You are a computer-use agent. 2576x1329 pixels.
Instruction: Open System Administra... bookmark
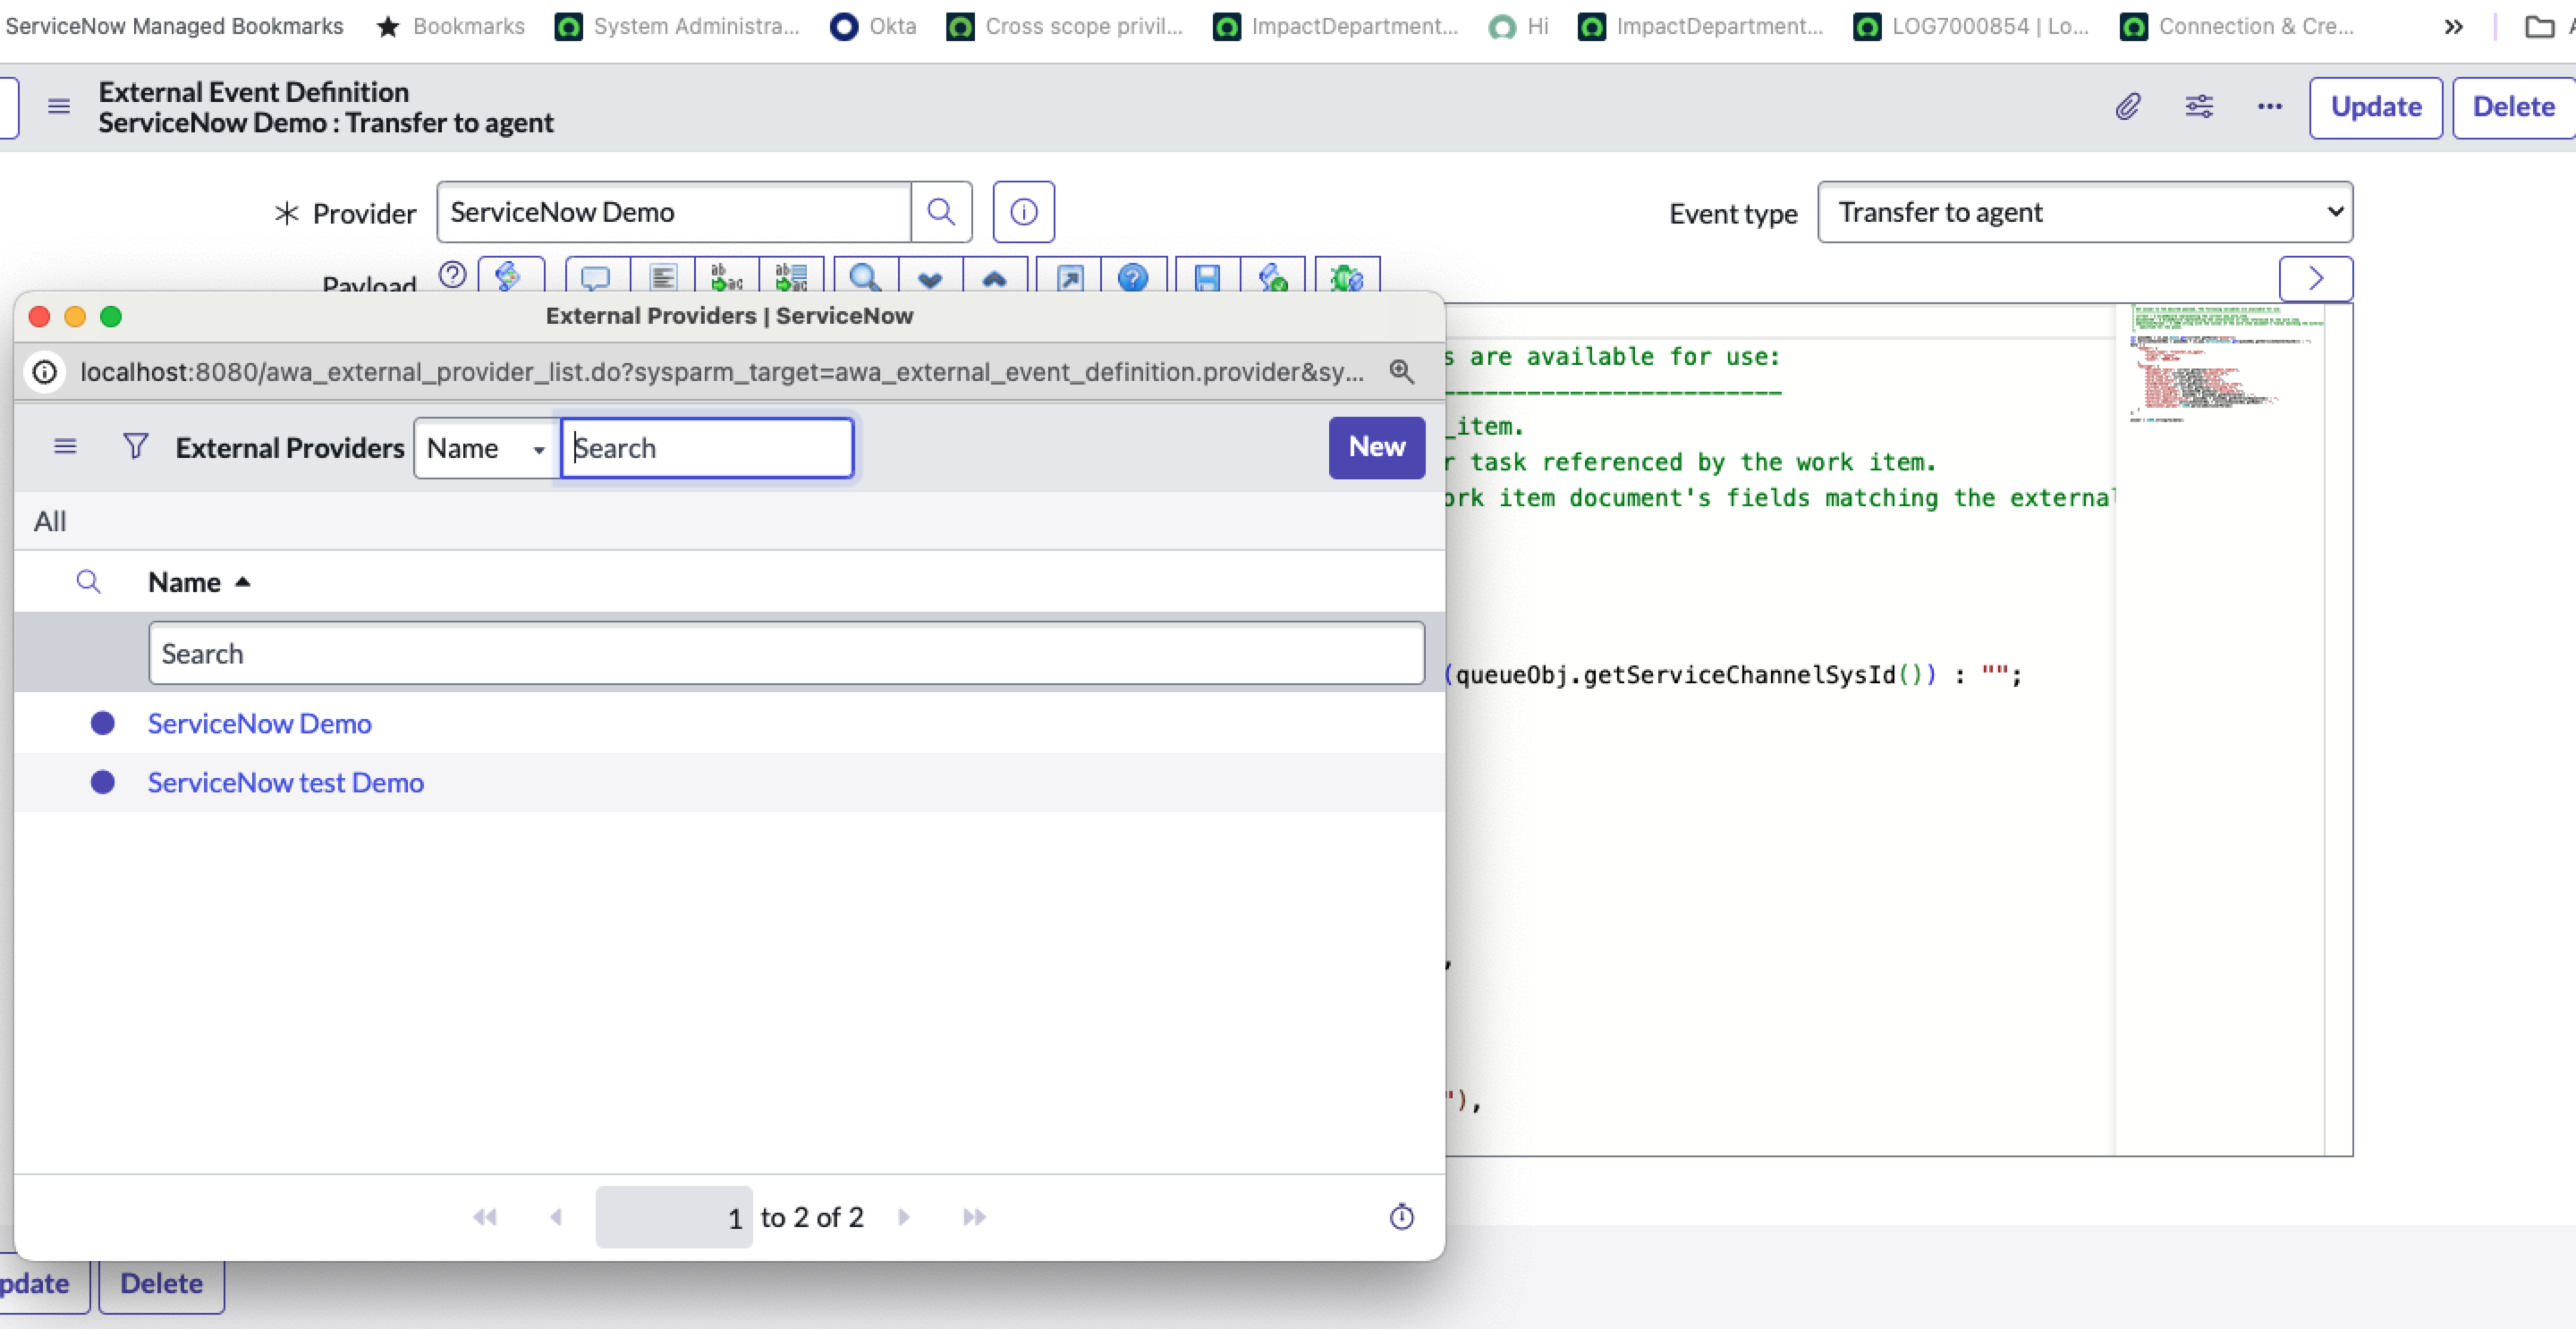[678, 26]
